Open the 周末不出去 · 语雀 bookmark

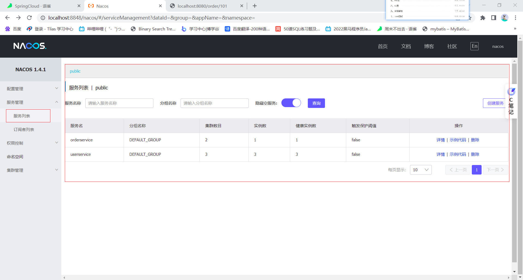[x=397, y=29]
